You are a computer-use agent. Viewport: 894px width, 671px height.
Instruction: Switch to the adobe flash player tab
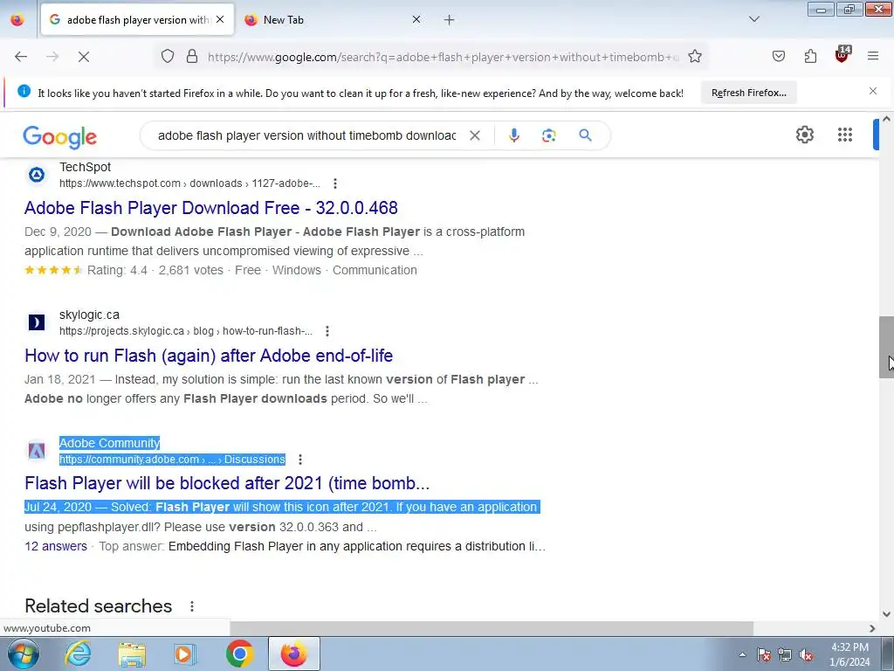[138, 20]
